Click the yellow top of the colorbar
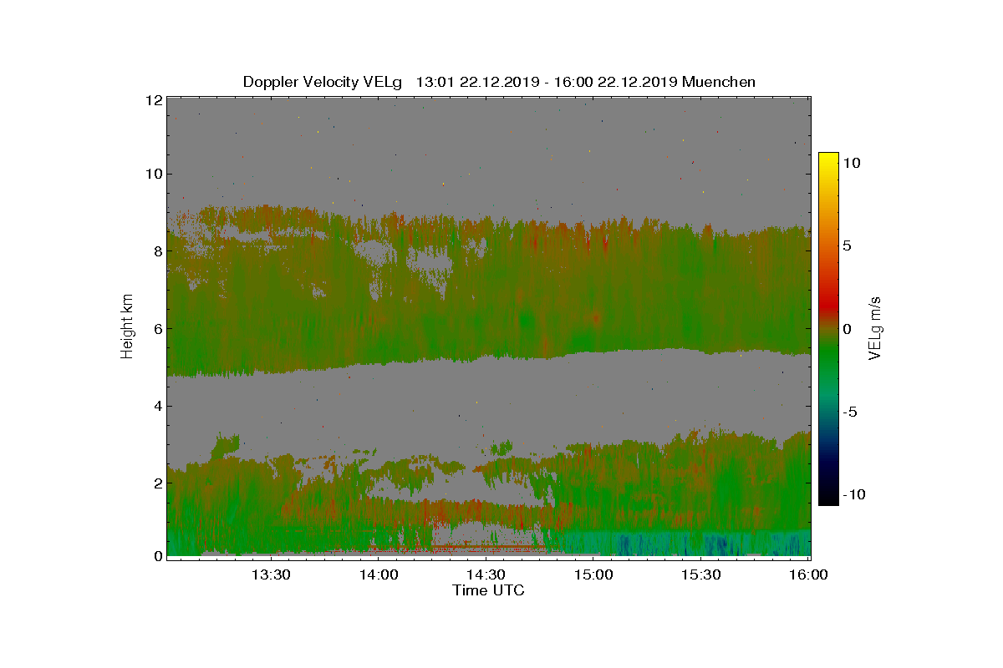Screen dimensions: 1003x668 tap(828, 160)
